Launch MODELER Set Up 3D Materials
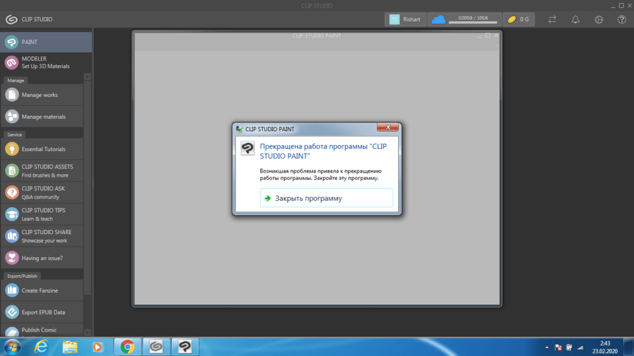 coord(46,63)
